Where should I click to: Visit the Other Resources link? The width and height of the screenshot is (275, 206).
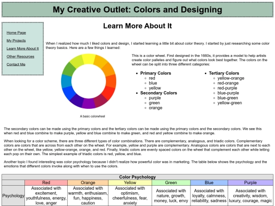point(20,56)
